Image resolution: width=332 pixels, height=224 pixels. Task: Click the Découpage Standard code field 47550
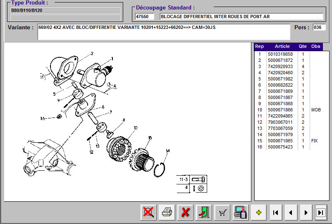point(145,17)
